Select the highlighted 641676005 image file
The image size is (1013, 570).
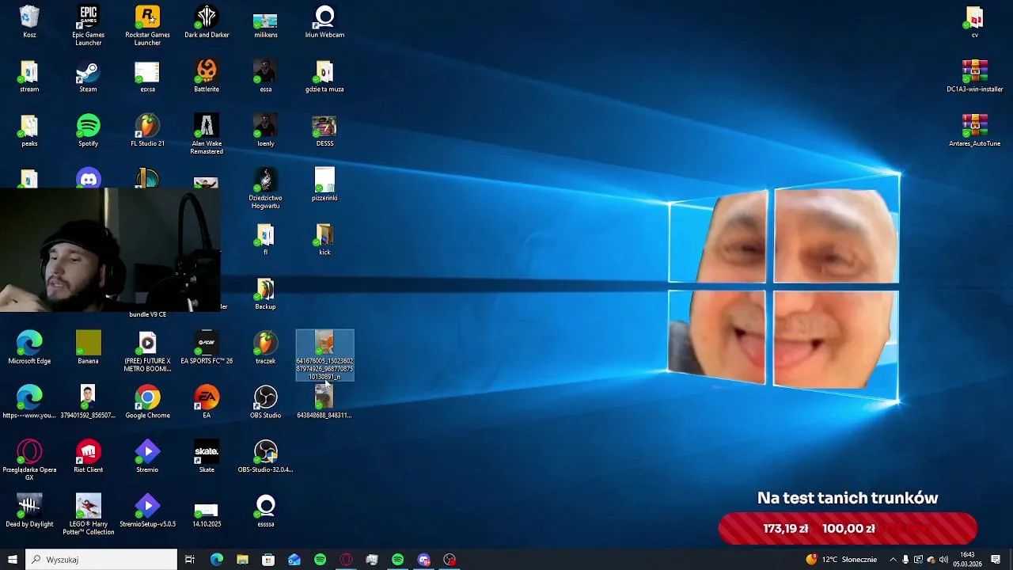pos(324,355)
